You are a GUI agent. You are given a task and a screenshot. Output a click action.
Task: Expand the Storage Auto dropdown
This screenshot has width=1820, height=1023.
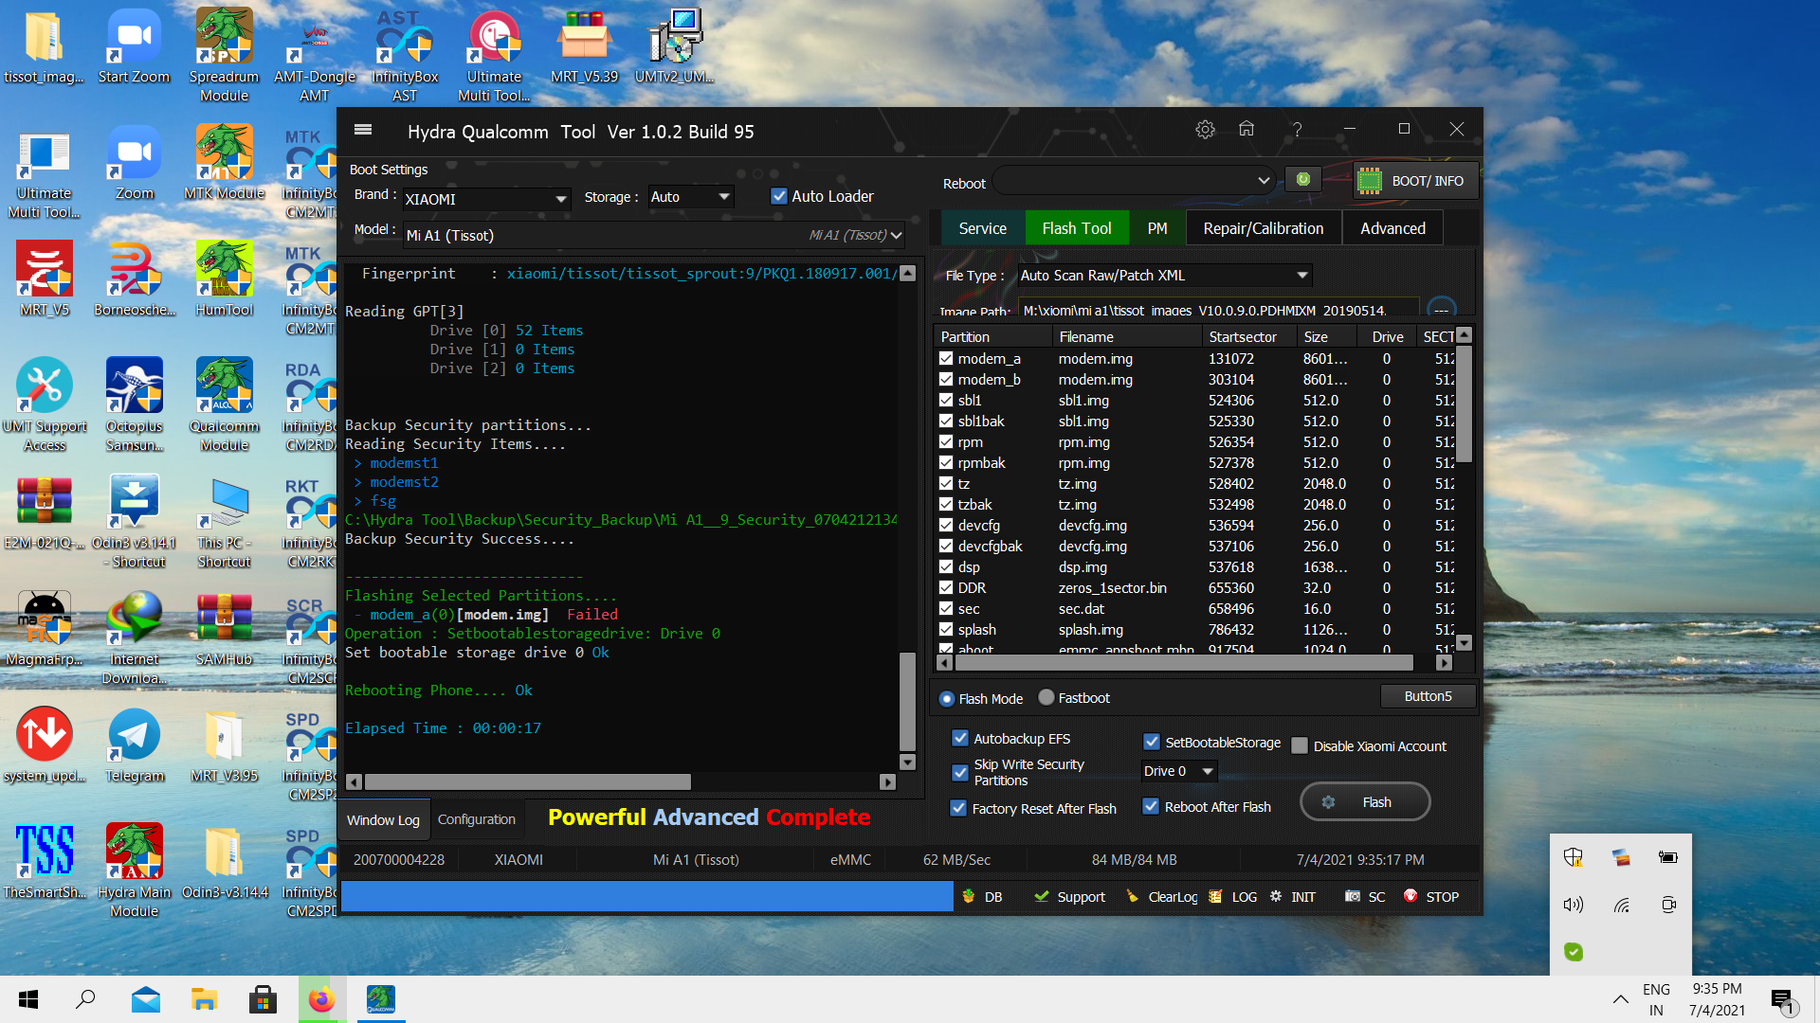click(x=724, y=196)
